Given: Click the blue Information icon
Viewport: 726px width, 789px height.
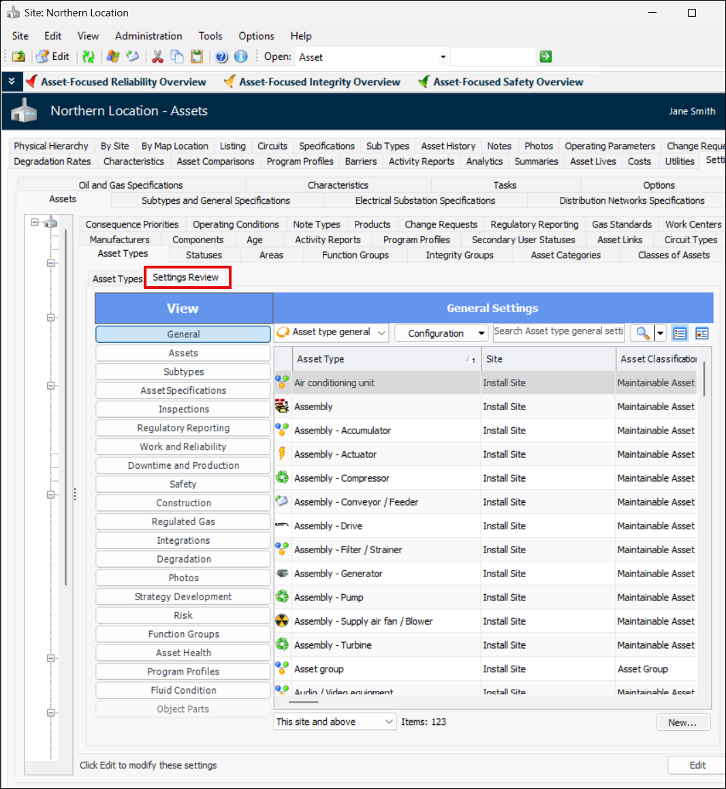Looking at the screenshot, I should pos(240,57).
